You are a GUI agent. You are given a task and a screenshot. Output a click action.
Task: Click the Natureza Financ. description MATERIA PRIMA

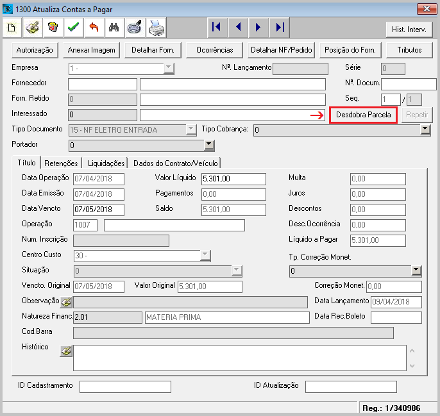click(x=227, y=317)
